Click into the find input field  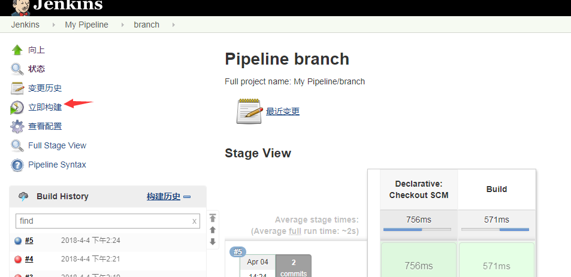coord(108,221)
